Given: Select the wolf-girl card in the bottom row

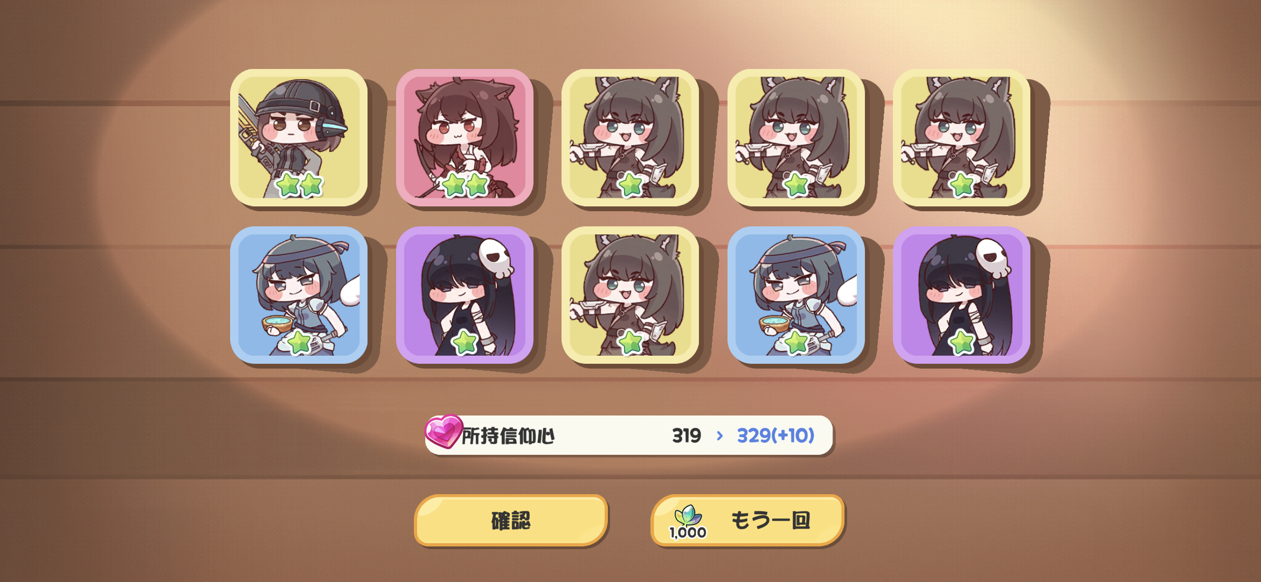Looking at the screenshot, I should [630, 295].
